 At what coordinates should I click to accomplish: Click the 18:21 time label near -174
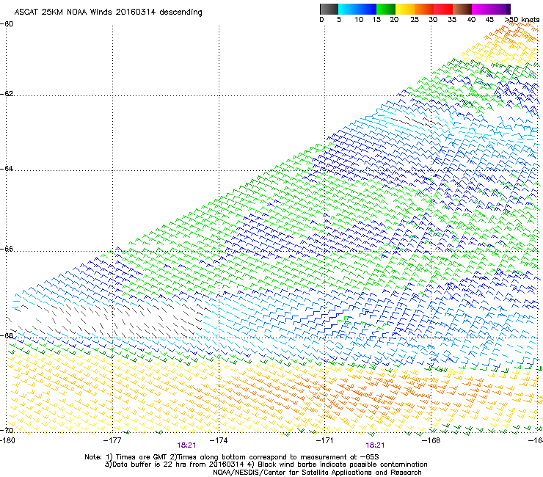click(x=186, y=445)
